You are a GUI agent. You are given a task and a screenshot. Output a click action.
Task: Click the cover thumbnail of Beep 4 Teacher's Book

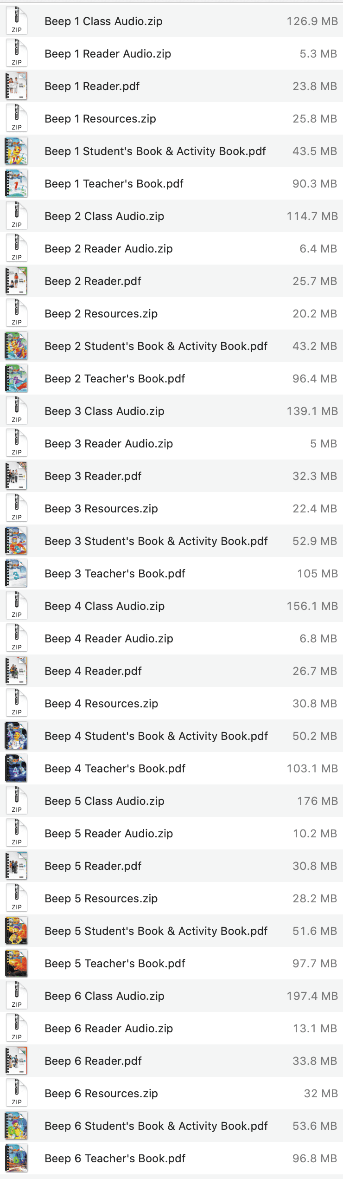pyautogui.click(x=17, y=768)
